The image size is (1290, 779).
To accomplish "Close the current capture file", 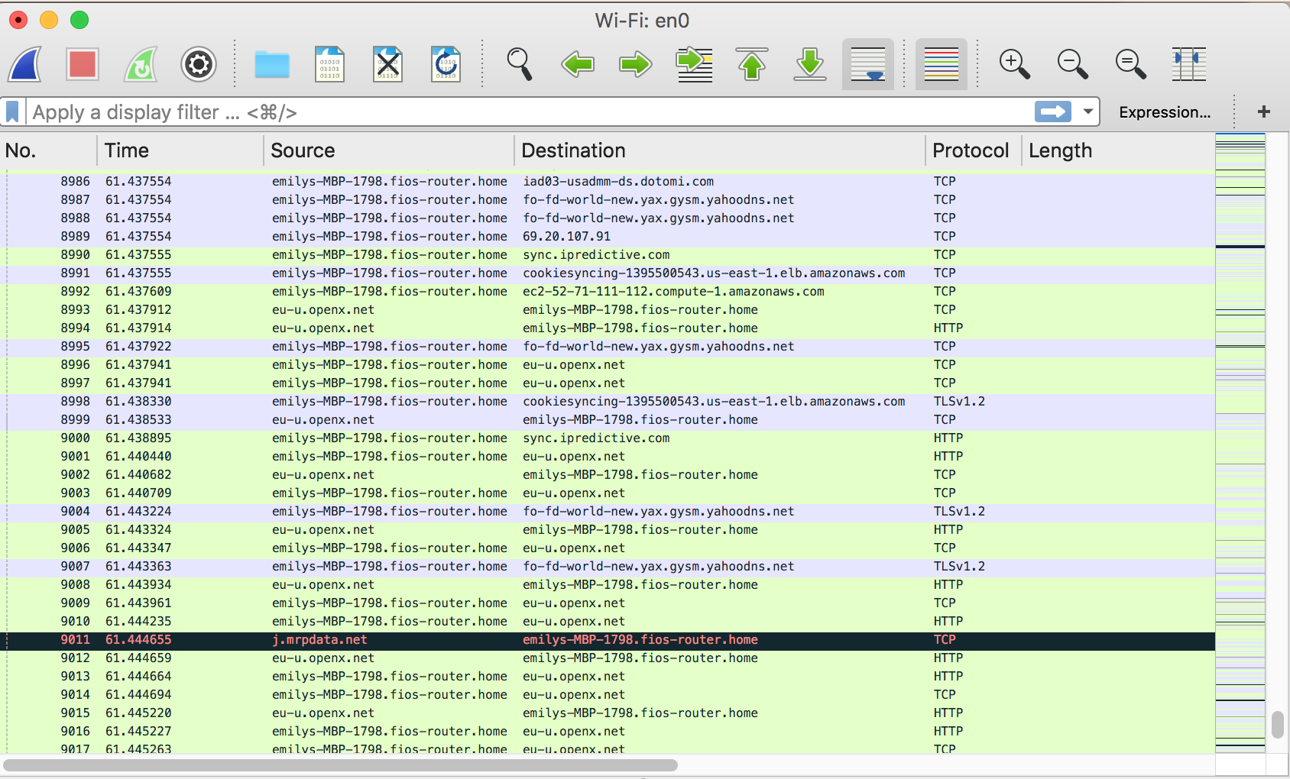I will coord(388,64).
